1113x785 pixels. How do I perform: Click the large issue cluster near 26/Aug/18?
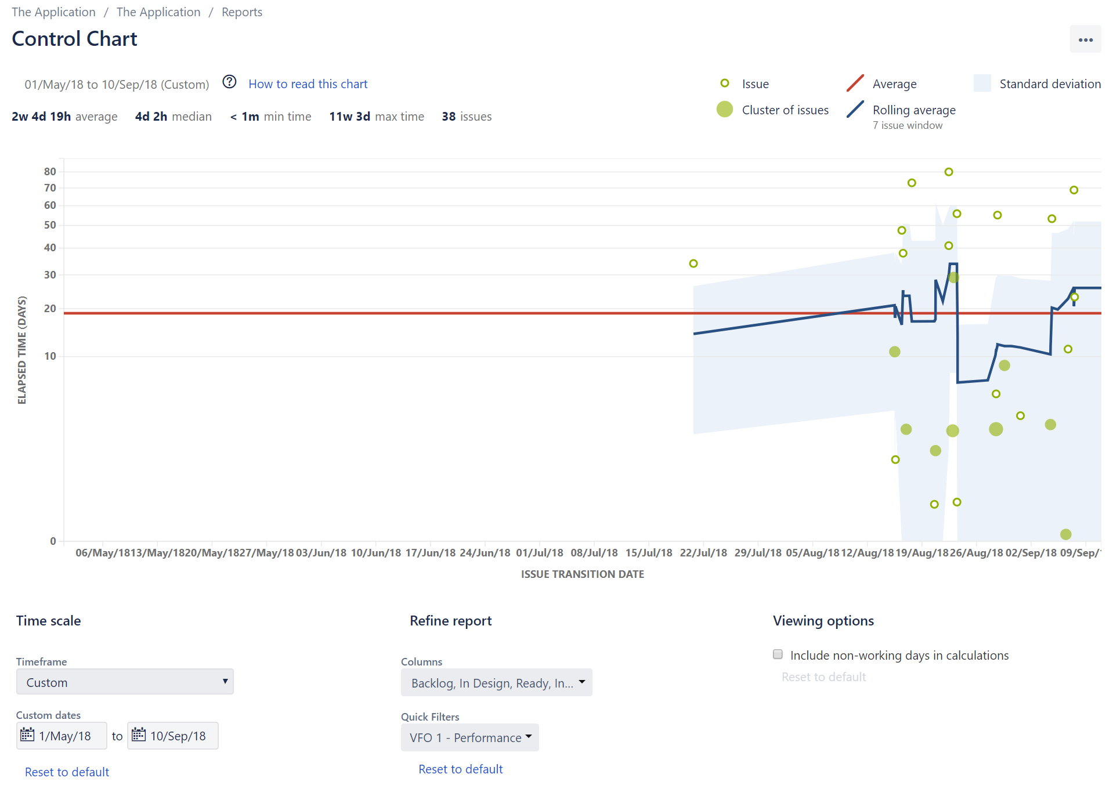996,429
